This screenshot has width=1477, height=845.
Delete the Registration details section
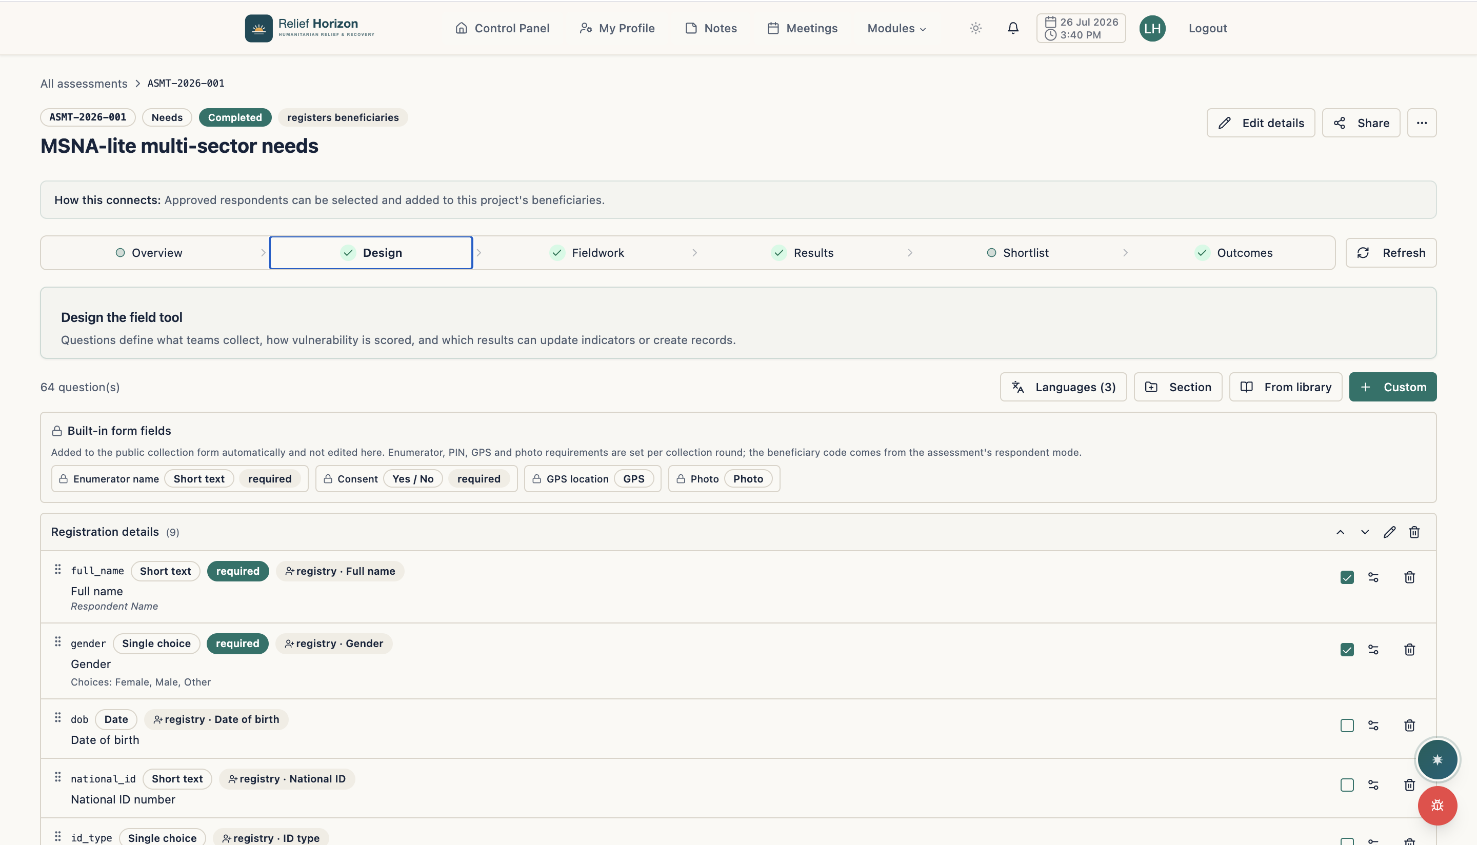(1414, 532)
